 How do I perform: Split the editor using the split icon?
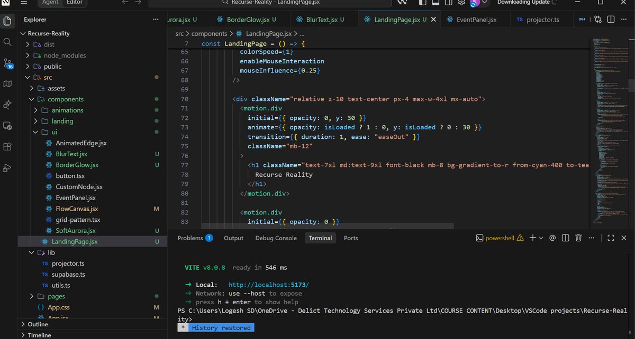tap(611, 19)
